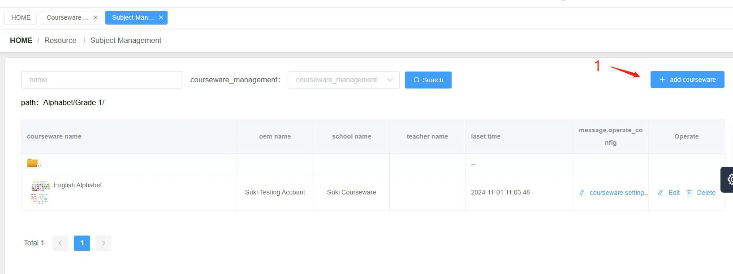This screenshot has height=274, width=733.
Task: Click the Operate column header
Action: pos(686,136)
